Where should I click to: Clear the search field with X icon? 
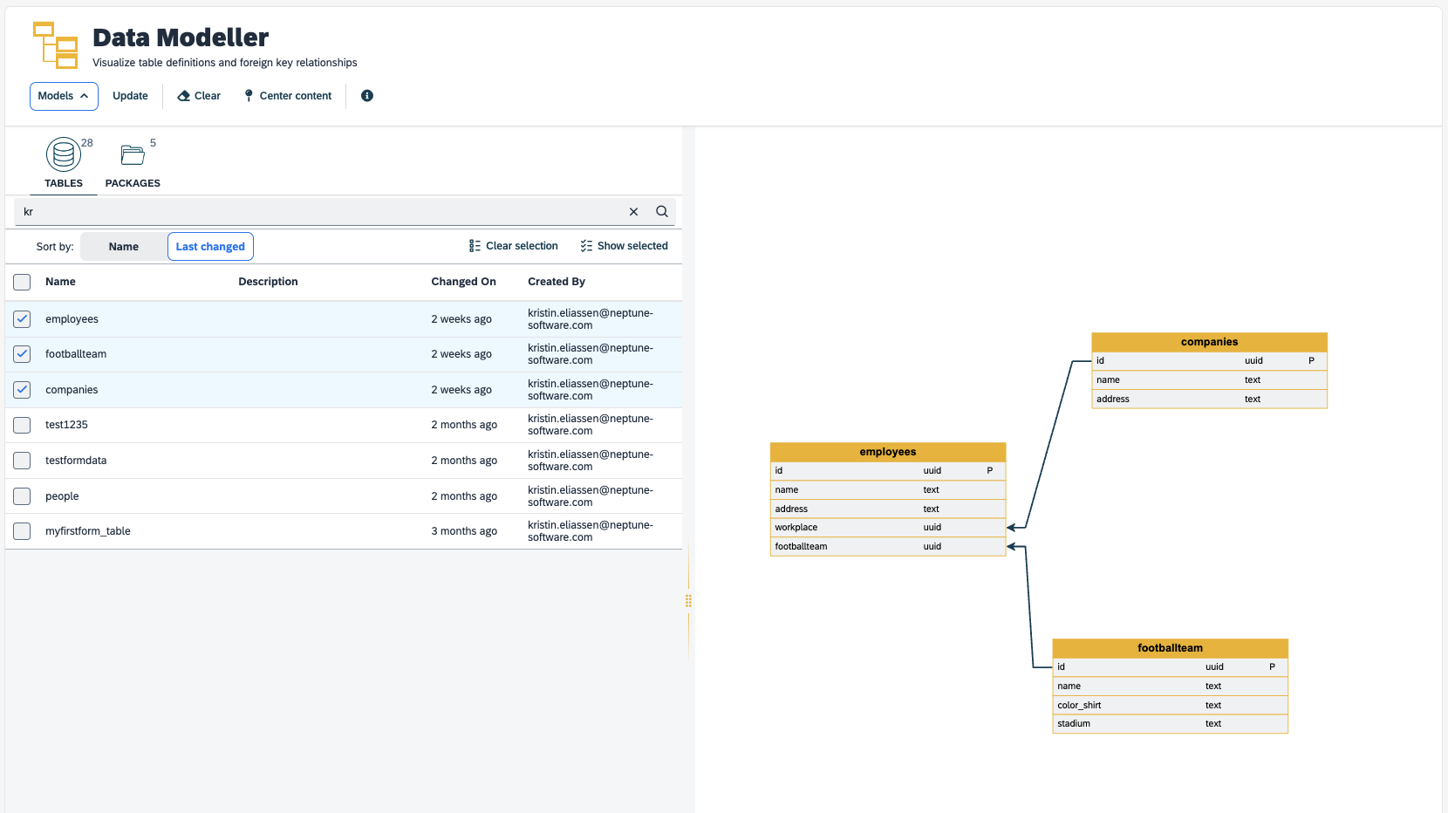pyautogui.click(x=634, y=212)
